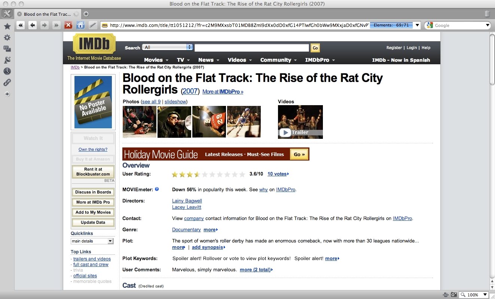Open the Lainy Bagwell director link

click(187, 201)
